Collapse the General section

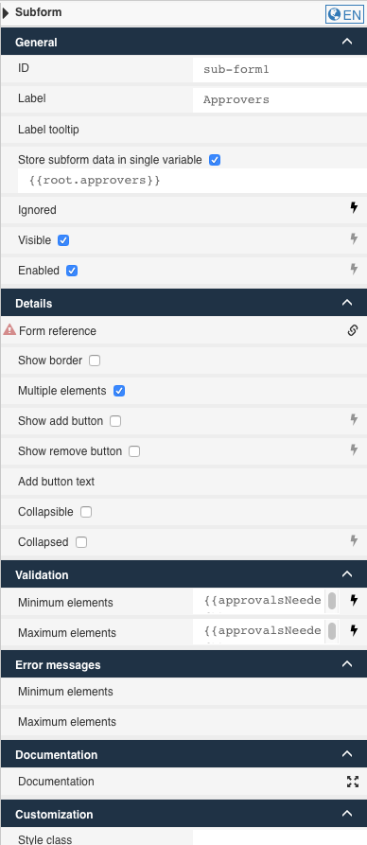(347, 42)
